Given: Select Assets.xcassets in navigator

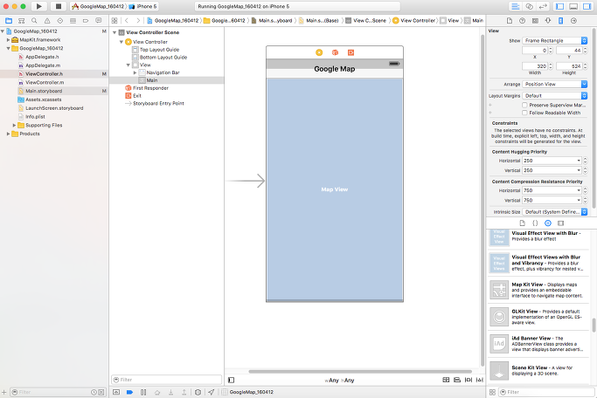Looking at the screenshot, I should coord(43,99).
